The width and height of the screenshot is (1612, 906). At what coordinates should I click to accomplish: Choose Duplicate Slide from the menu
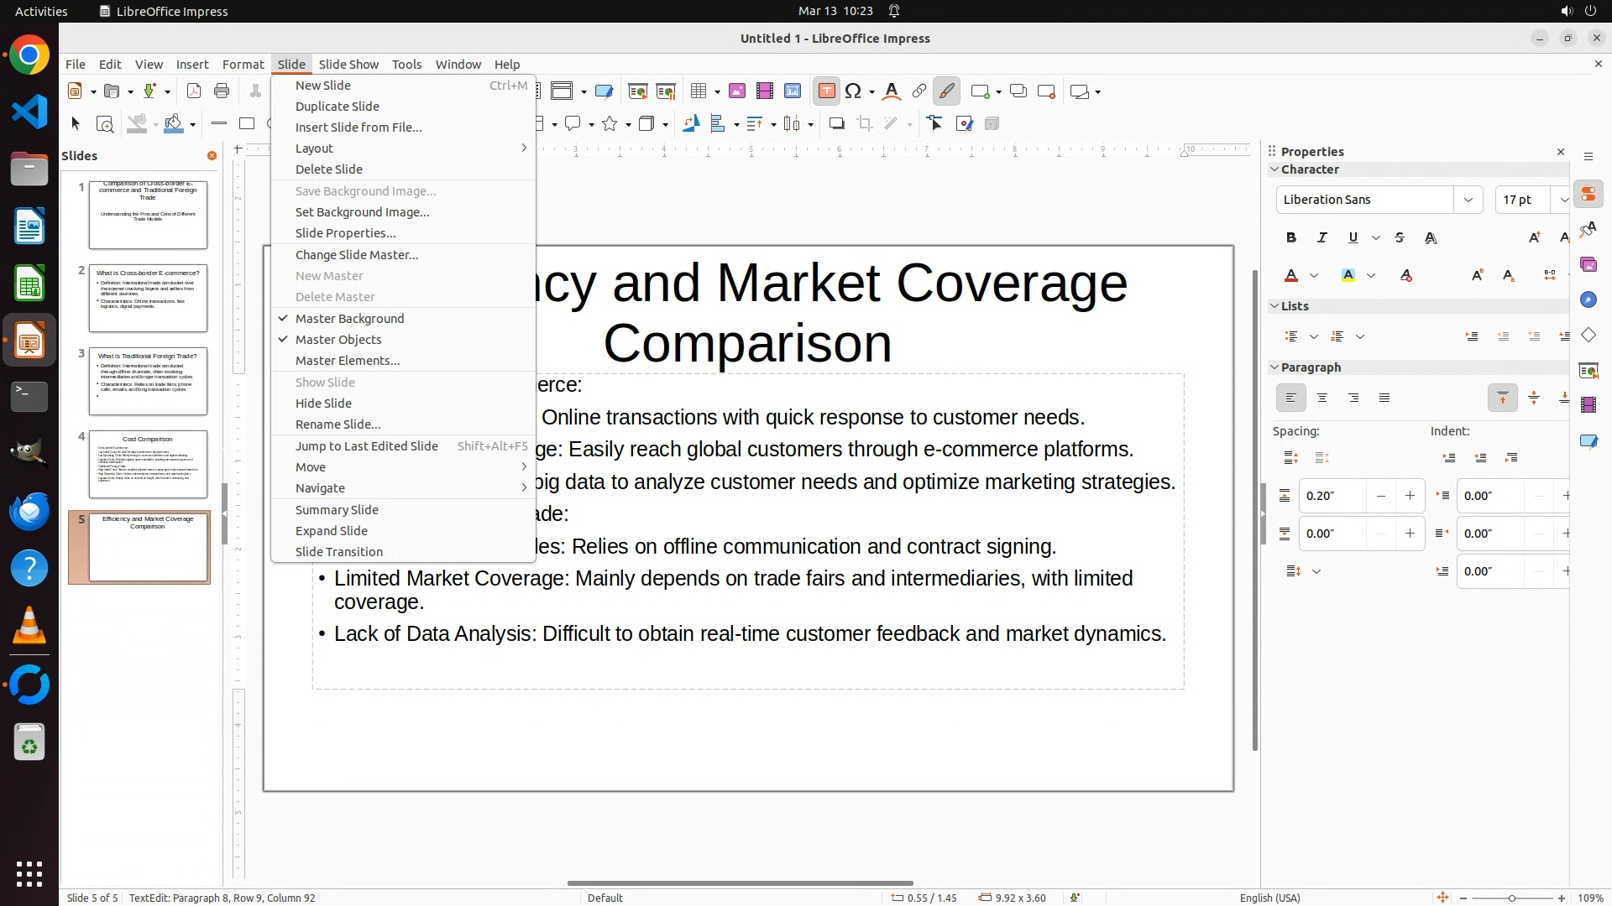[x=338, y=107]
